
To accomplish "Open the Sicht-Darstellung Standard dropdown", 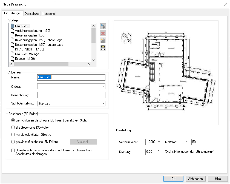I will [x=104, y=104].
